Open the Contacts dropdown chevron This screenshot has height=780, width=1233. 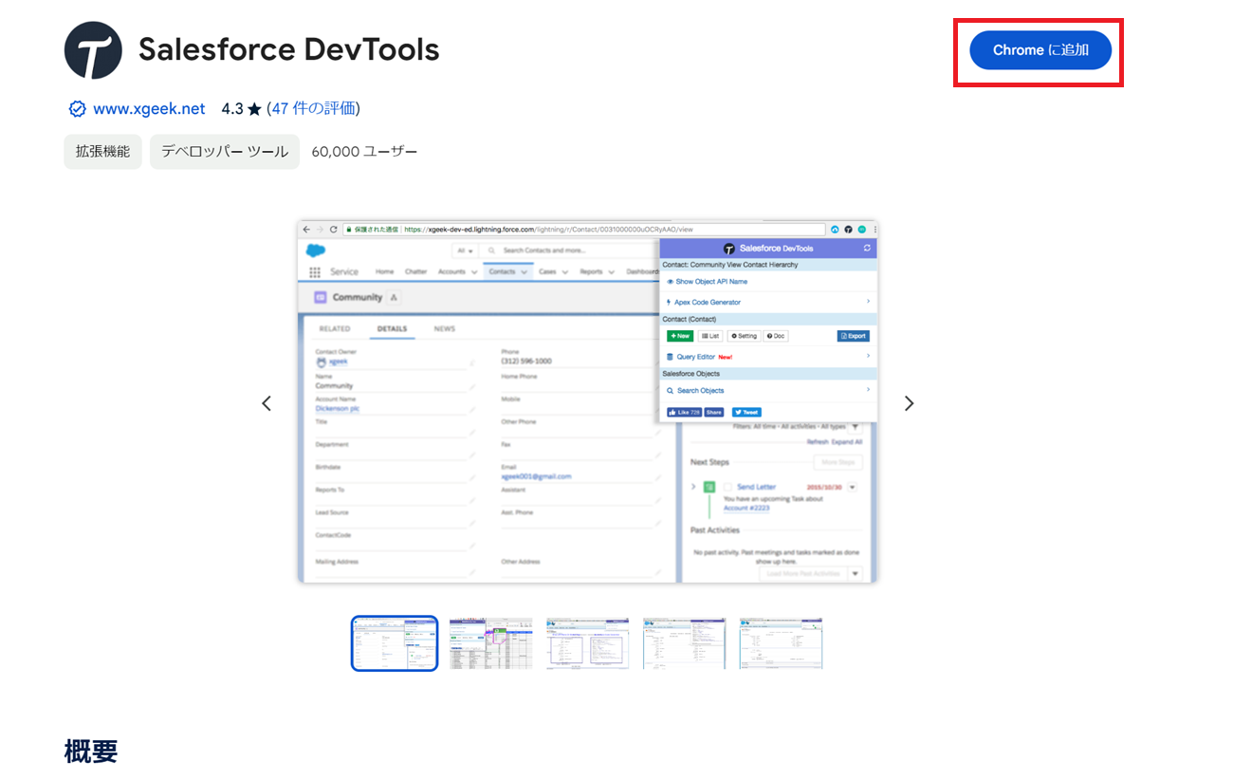524,271
